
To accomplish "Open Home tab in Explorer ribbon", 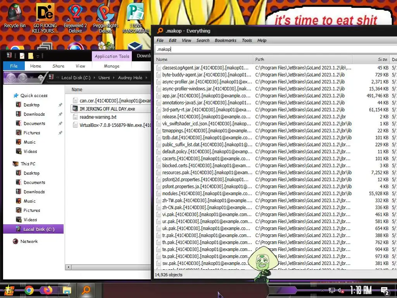I will coord(35,66).
